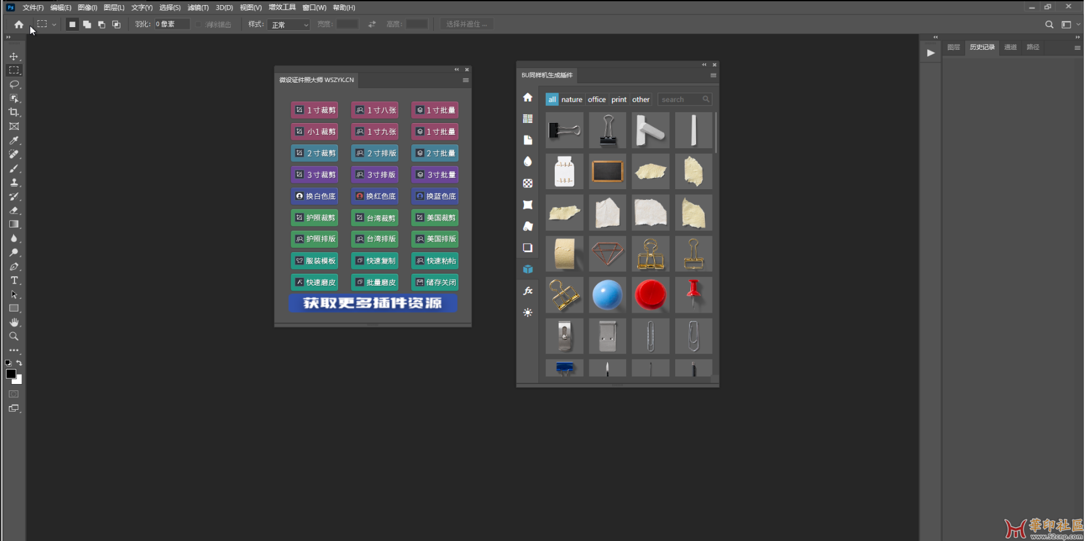Expand the toolbox to two columns
1085x541 pixels.
tap(8, 37)
